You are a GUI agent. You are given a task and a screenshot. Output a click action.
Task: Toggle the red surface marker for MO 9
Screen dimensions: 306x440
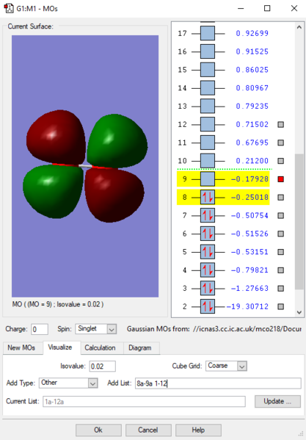coord(280,179)
